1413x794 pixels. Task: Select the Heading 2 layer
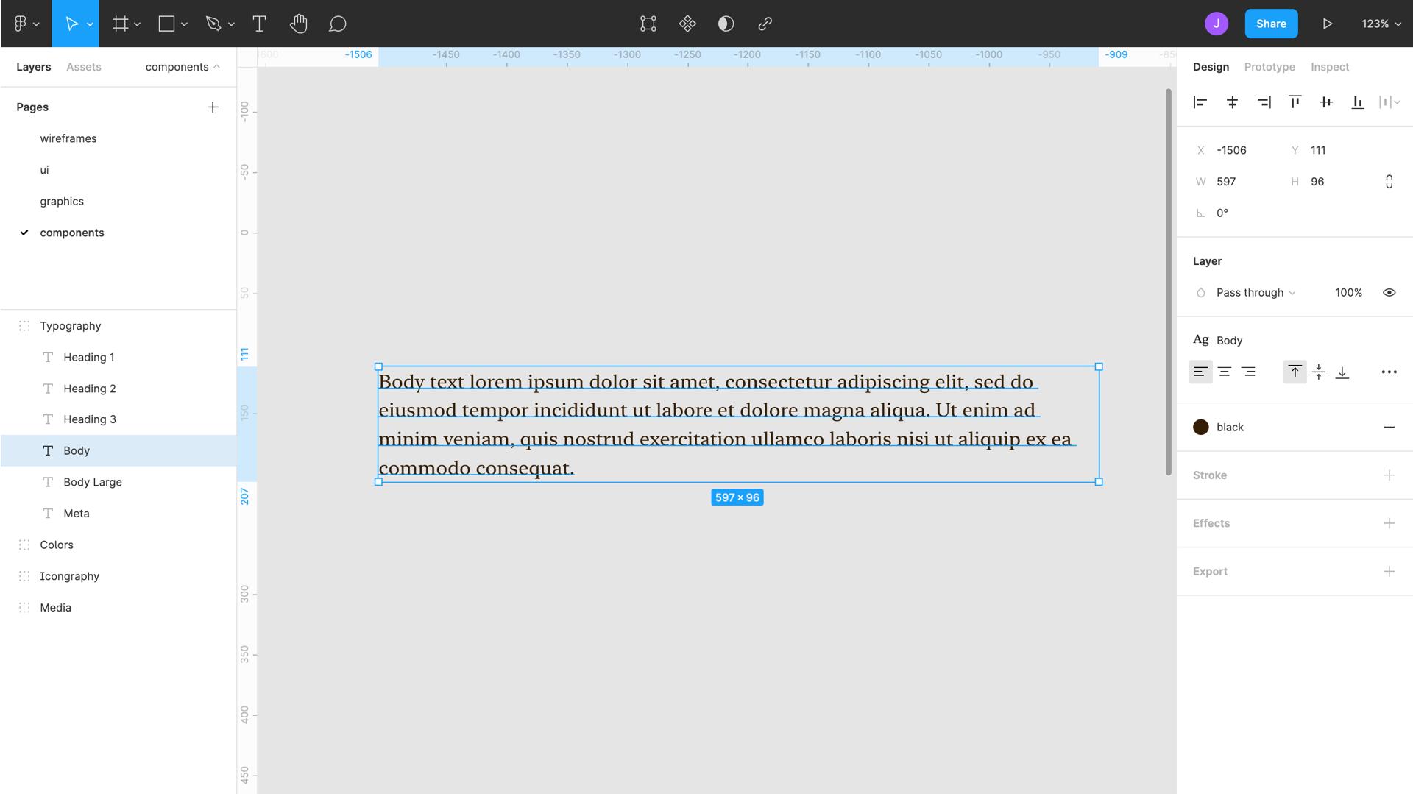(89, 389)
